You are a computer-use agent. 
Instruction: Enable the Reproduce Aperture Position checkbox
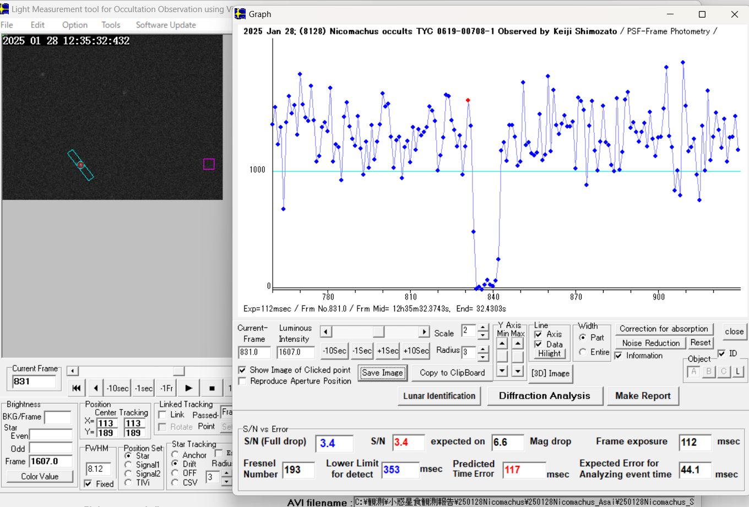point(242,381)
